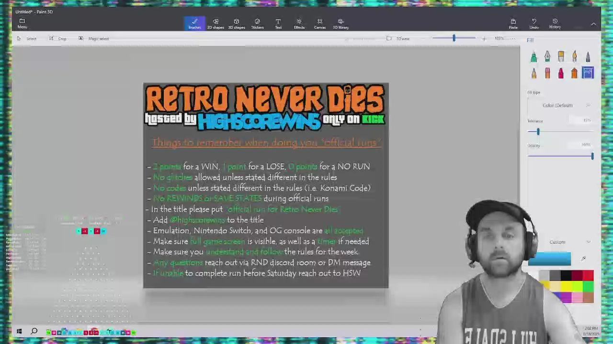Open the 3D shapes tab
Screen dimensions: 613x344
(x=236, y=23)
